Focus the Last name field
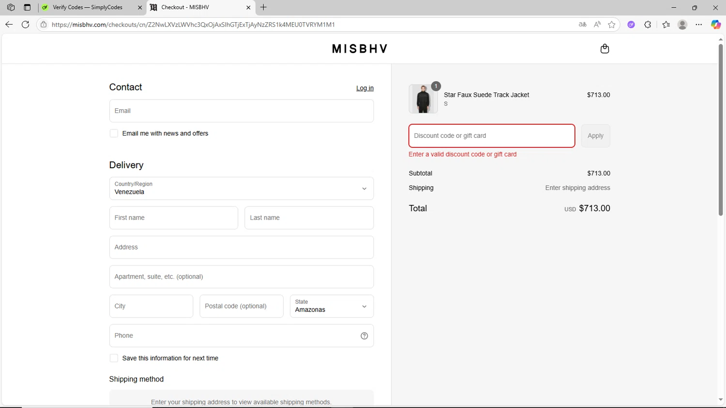 (309, 218)
